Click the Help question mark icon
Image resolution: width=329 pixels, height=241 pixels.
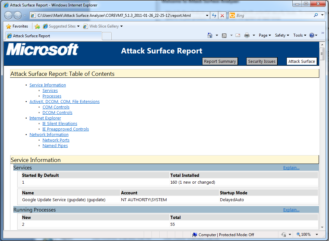312,35
